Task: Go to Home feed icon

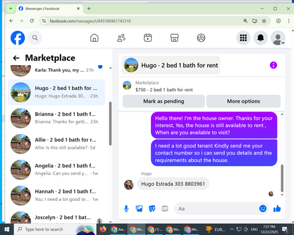Action: [x=94, y=38]
